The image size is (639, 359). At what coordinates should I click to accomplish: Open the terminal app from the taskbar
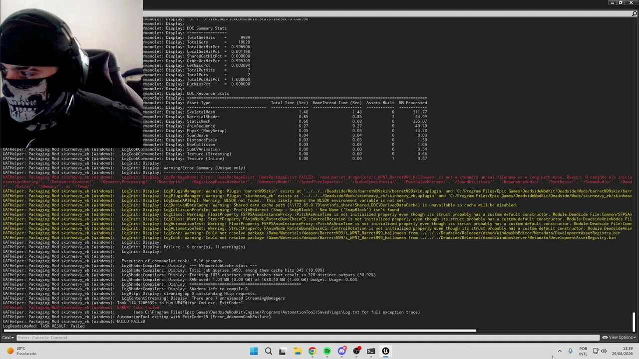[371, 352]
